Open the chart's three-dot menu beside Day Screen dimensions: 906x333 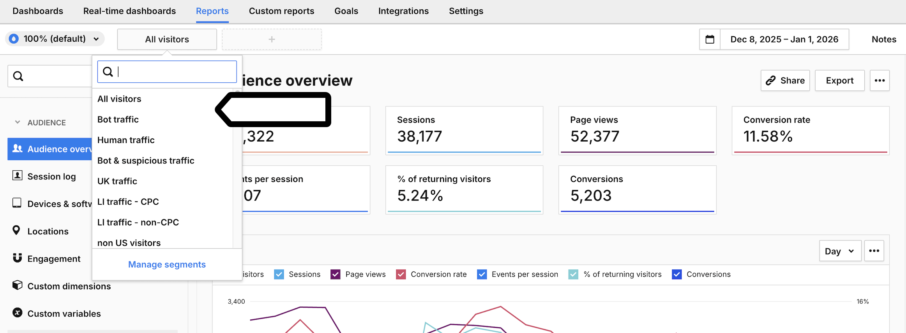pyautogui.click(x=874, y=251)
